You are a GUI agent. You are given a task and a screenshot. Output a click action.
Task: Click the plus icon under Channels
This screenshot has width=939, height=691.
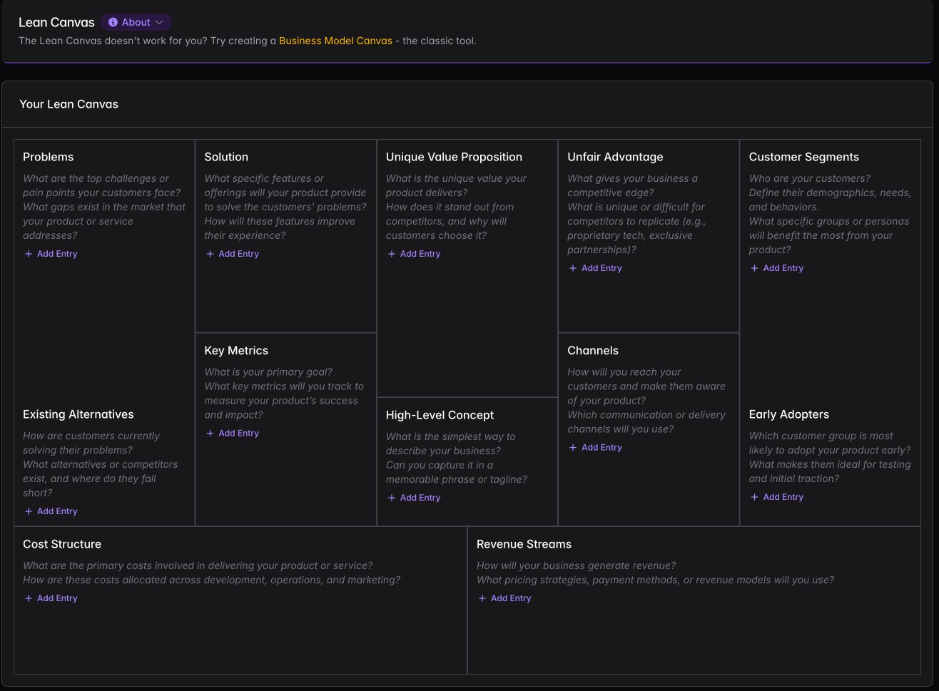pos(573,448)
